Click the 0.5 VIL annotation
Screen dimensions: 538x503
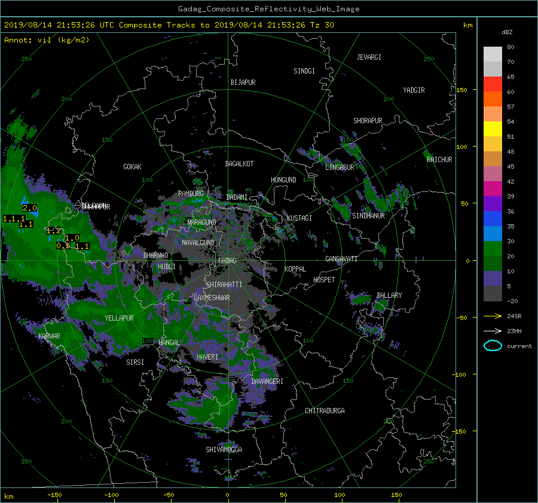click(63, 246)
